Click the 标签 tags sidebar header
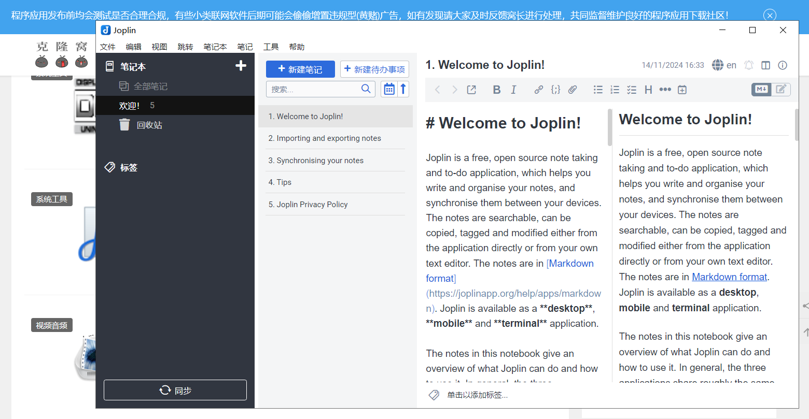 [x=129, y=167]
